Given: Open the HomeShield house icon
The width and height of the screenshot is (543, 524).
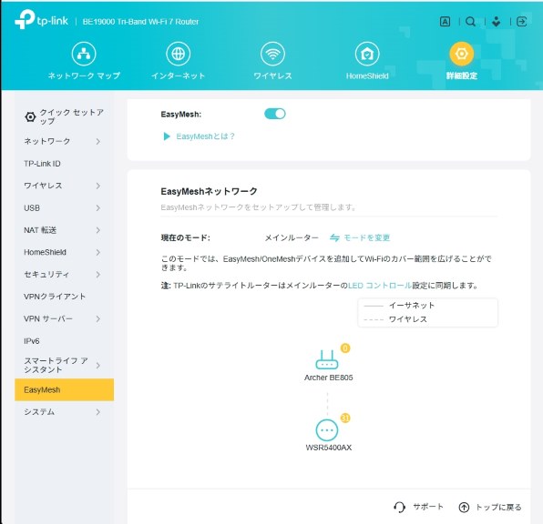Looking at the screenshot, I should click(367, 54).
